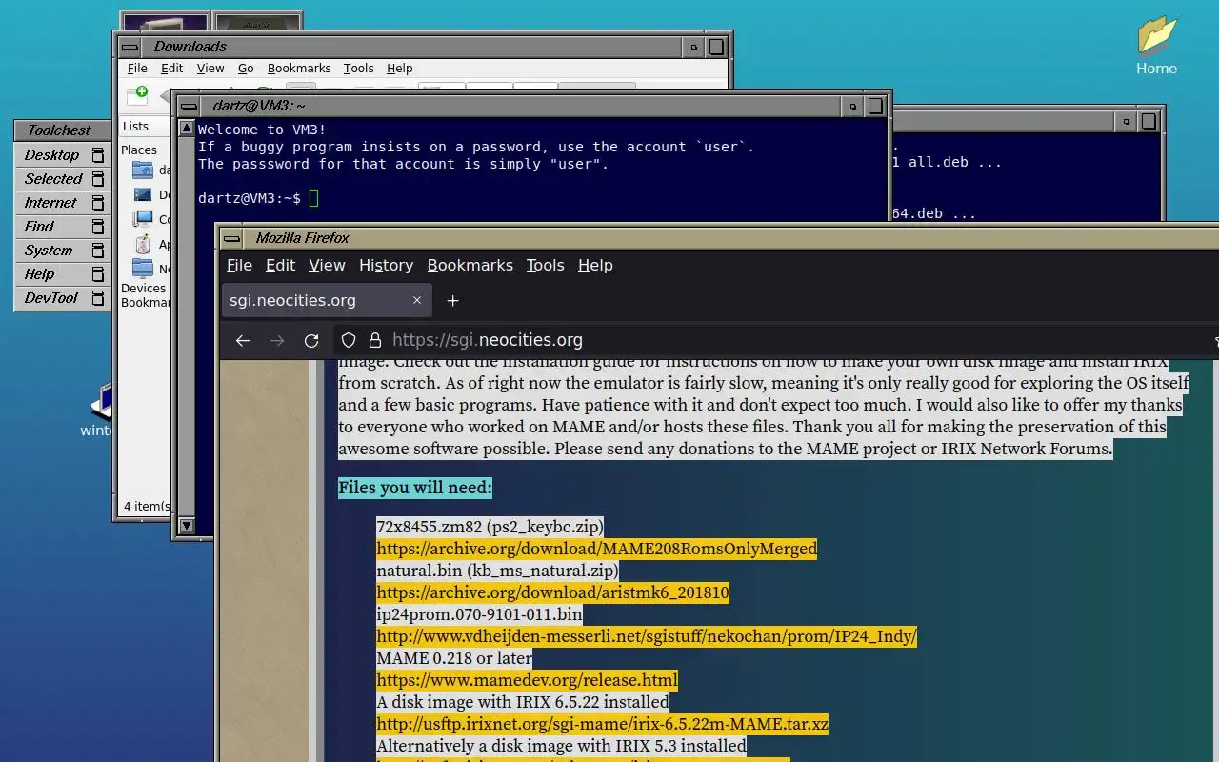This screenshot has height=762, width=1219.
Task: Open the DevTool menu in Toolchest
Action: coord(63,298)
